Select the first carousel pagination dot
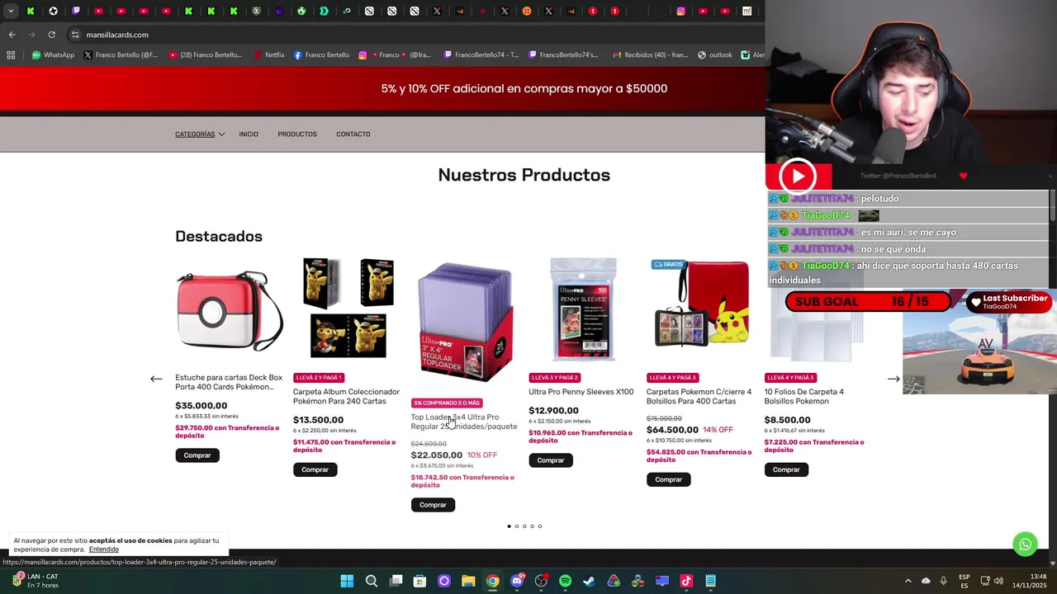Screen dimensions: 1057x594 point(509,526)
